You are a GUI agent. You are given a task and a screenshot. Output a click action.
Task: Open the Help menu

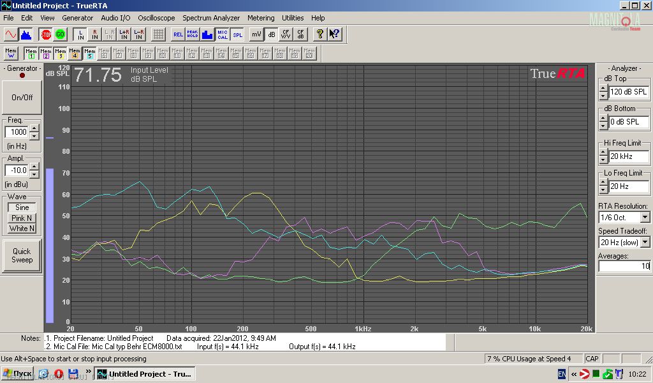[x=318, y=18]
